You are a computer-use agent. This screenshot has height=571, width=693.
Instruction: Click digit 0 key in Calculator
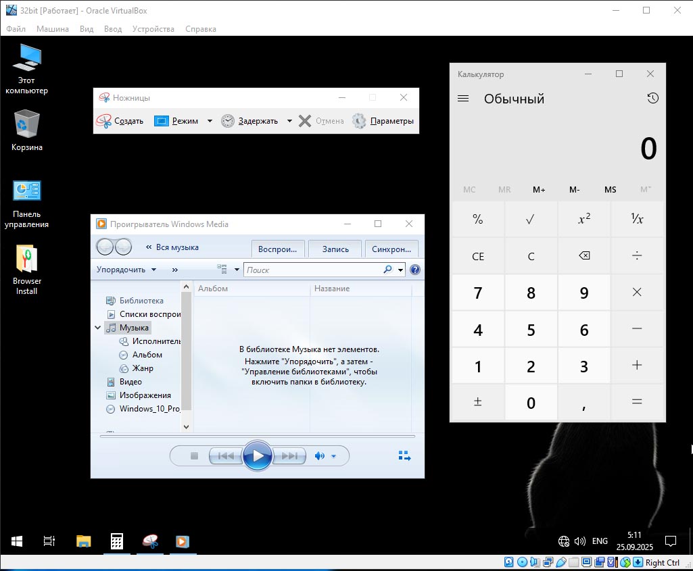click(x=531, y=402)
